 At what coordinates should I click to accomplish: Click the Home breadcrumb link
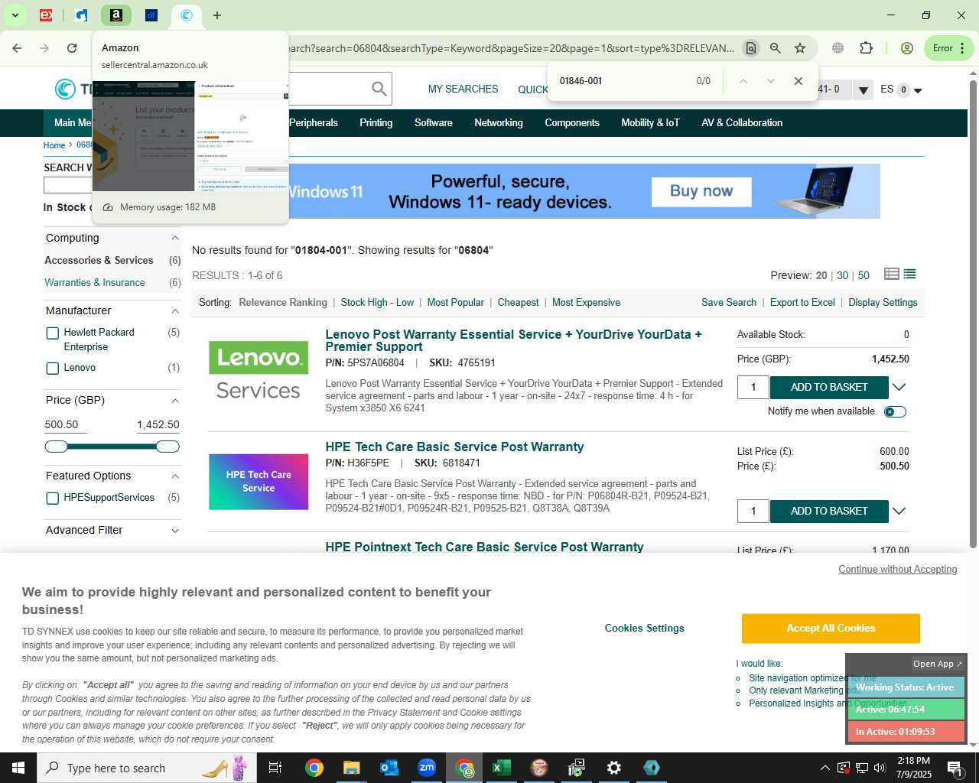coord(54,145)
